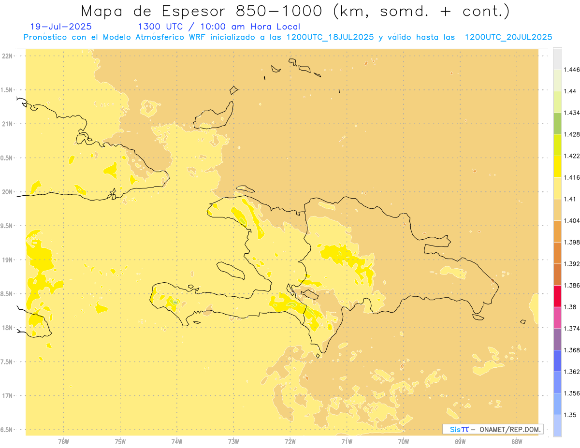Click the colorbar value '1.44'

click(571, 91)
